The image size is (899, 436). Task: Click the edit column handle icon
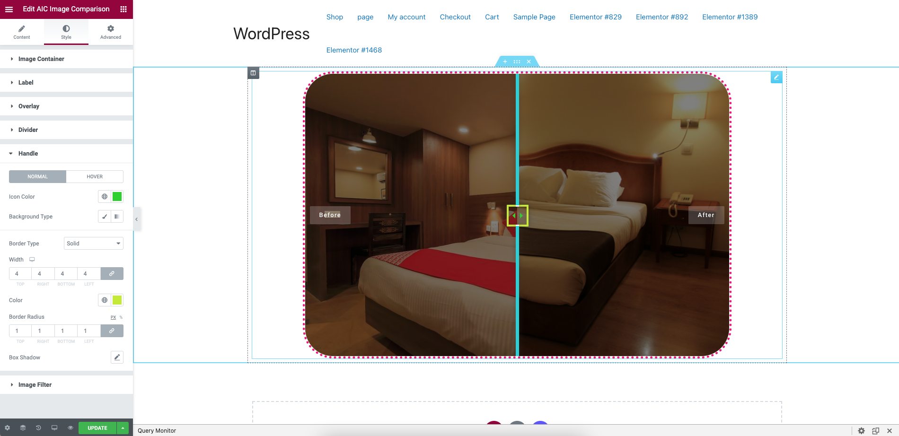[253, 73]
